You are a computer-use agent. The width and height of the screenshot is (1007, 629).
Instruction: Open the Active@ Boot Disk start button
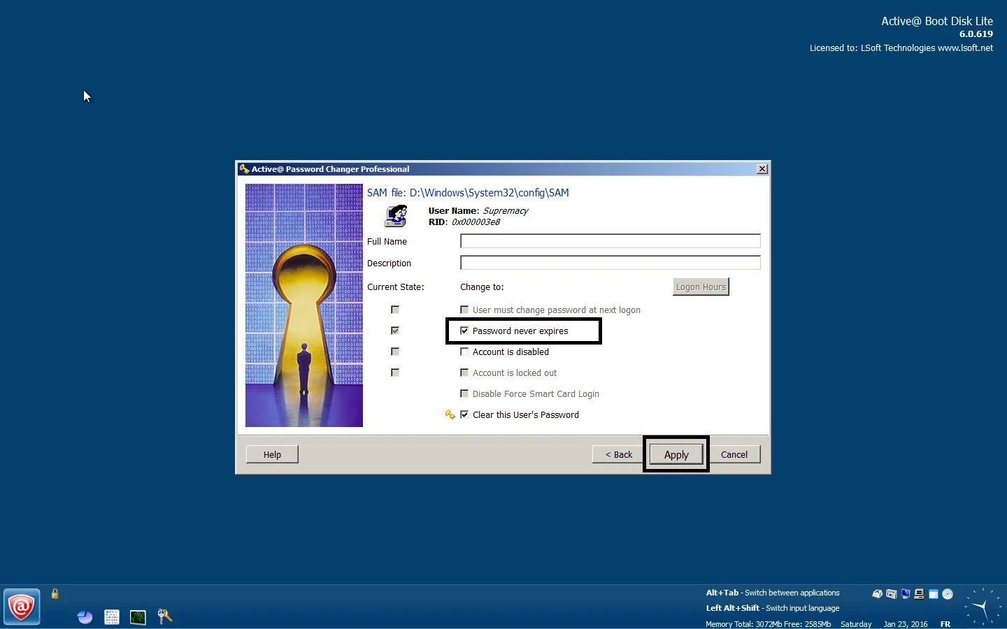22,607
